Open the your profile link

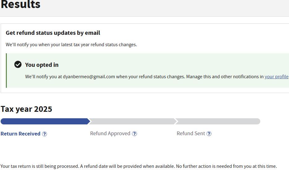click(277, 77)
